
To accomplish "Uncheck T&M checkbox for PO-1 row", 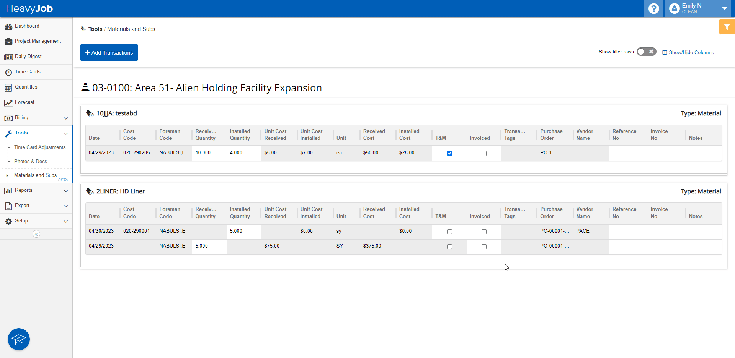I will tap(449, 153).
